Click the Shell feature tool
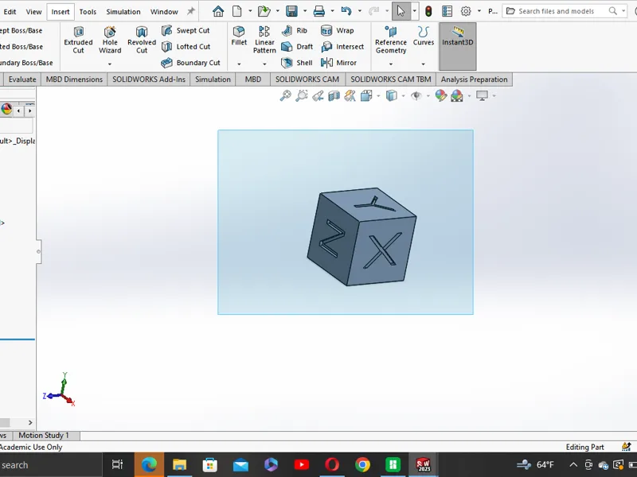Screen dimensions: 637x477 click(x=296, y=63)
